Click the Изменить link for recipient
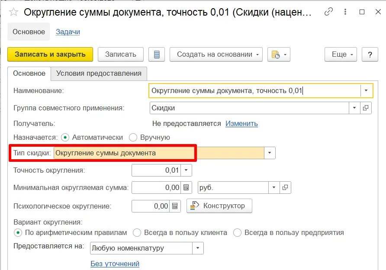 click(241, 124)
